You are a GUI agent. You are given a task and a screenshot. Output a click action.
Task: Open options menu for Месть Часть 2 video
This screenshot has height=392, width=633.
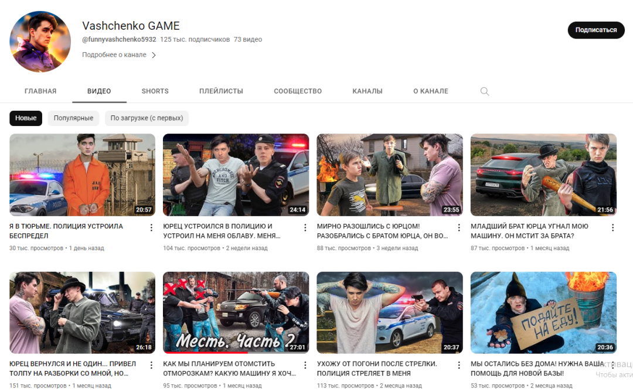[x=305, y=365]
